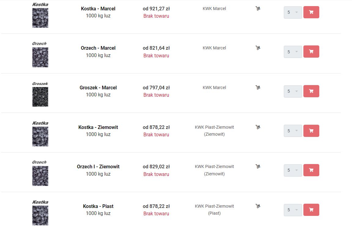Click delivery trolley icon for Kostka - Piast

click(258, 206)
